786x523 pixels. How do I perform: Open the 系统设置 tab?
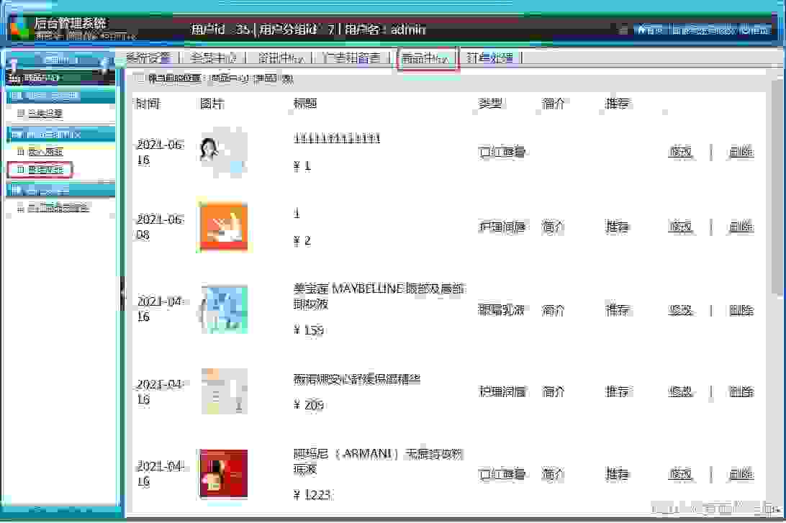click(148, 58)
